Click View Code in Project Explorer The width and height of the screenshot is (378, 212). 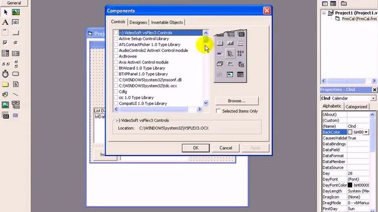tap(325, 4)
